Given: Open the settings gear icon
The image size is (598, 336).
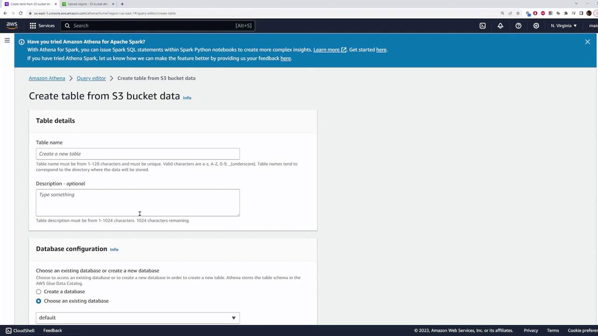Looking at the screenshot, I should pos(536,26).
